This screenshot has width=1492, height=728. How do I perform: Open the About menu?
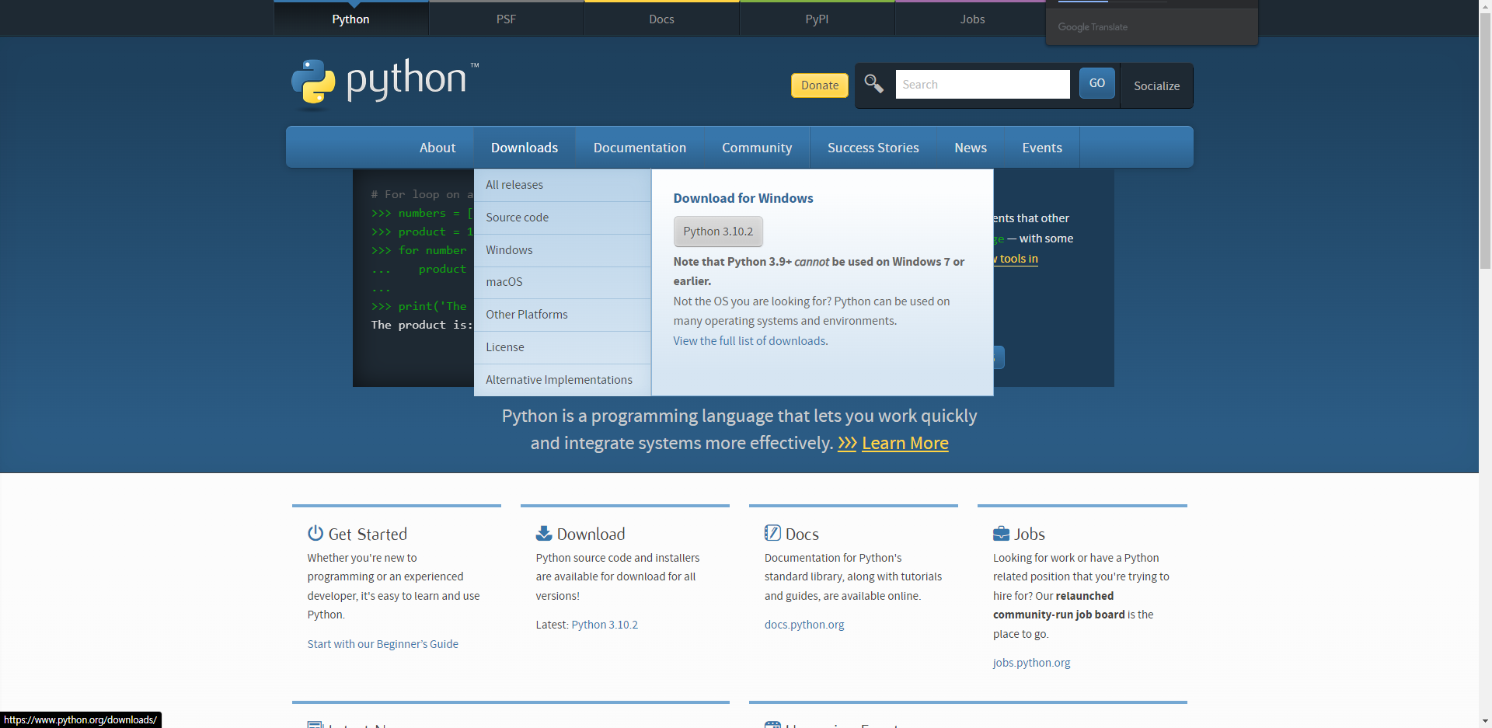tap(437, 148)
